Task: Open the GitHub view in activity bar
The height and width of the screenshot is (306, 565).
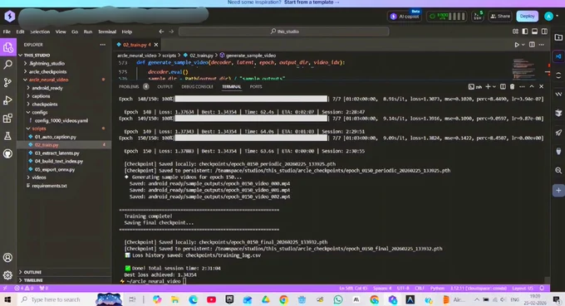Action: pyautogui.click(x=8, y=153)
